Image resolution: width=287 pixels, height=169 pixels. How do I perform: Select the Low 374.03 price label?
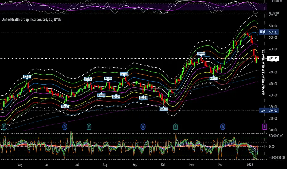pyautogui.click(x=269, y=110)
